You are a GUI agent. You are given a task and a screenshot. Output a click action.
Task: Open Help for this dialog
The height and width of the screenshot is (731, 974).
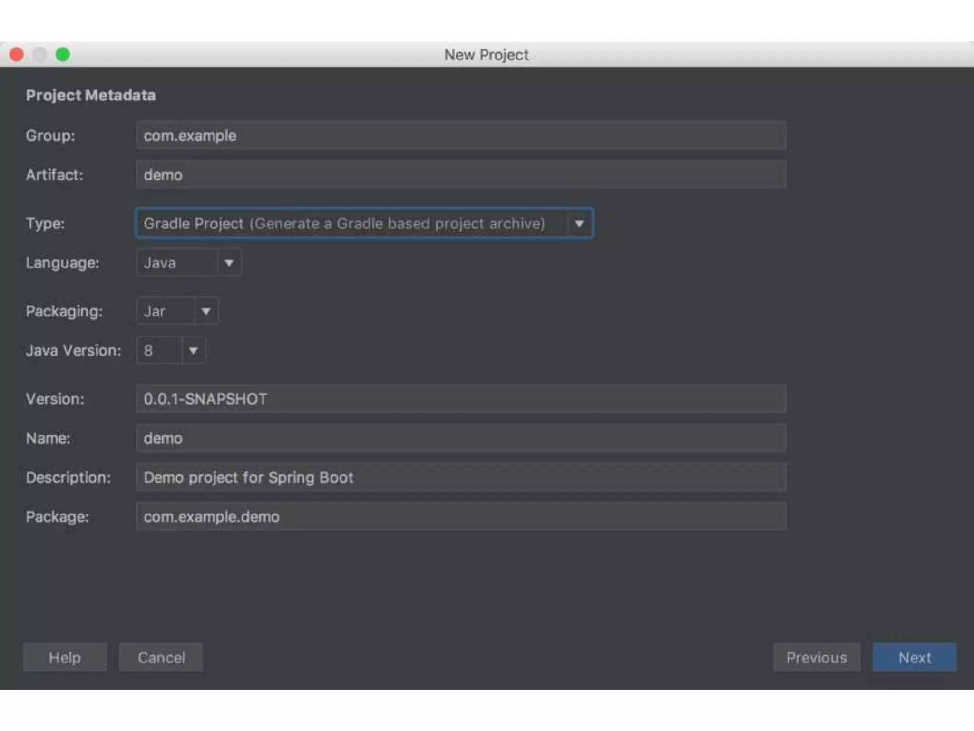65,657
